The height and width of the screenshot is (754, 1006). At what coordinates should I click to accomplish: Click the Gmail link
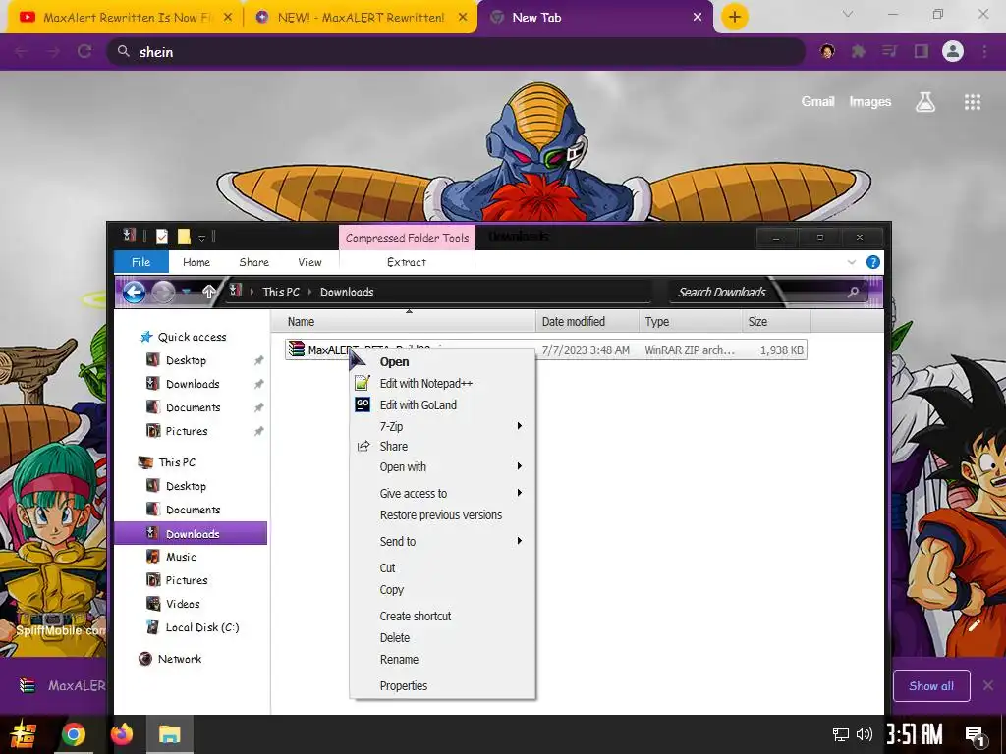pos(817,101)
